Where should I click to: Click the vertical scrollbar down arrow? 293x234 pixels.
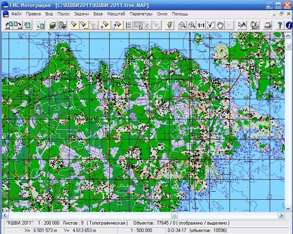(x=288, y=209)
